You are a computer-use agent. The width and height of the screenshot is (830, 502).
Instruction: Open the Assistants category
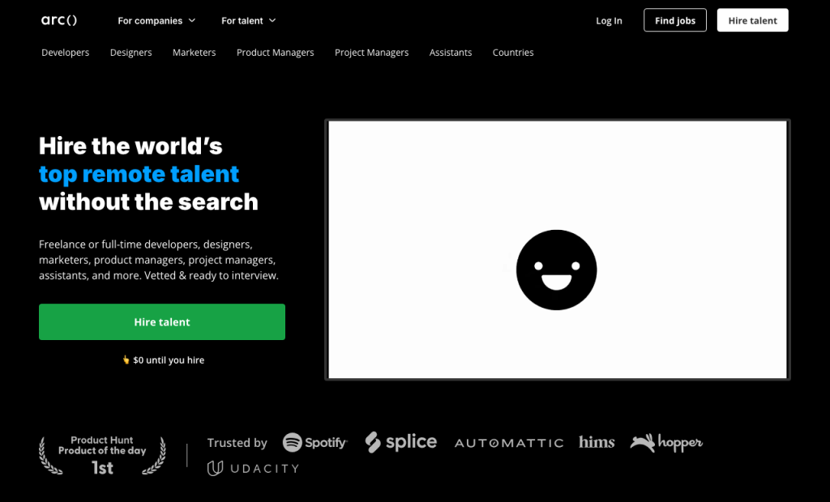coord(451,53)
